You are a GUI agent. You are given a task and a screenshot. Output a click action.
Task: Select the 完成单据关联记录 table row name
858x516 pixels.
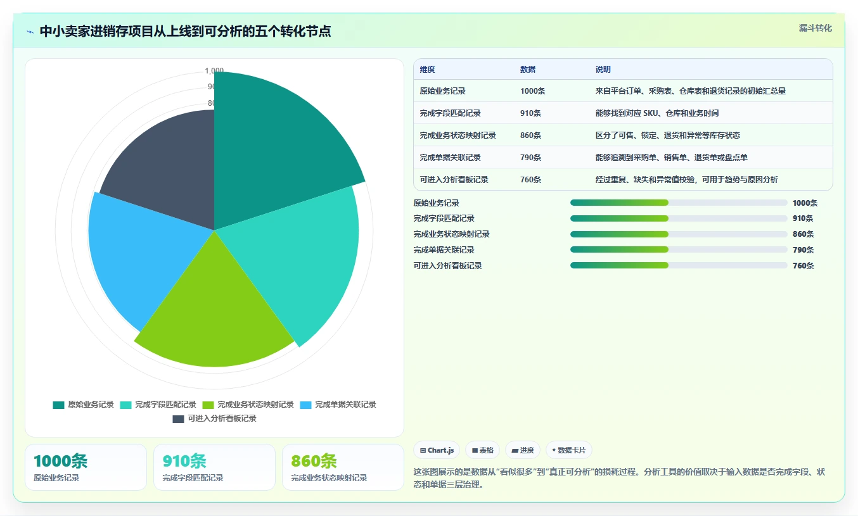click(x=450, y=158)
